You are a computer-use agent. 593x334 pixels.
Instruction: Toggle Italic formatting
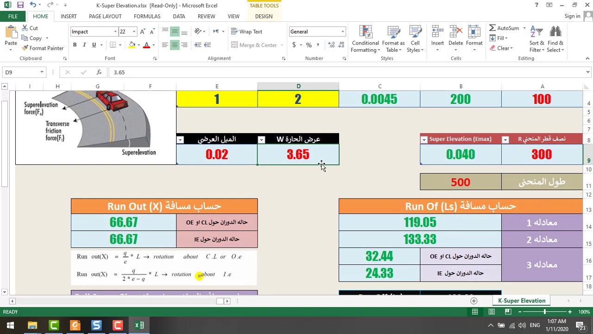click(x=84, y=45)
